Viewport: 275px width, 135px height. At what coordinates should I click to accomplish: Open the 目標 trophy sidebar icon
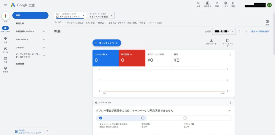tap(5, 39)
